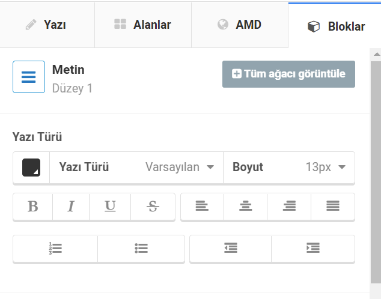Open the Boyut size dropdown
The width and height of the screenshot is (381, 299).
tap(289, 168)
